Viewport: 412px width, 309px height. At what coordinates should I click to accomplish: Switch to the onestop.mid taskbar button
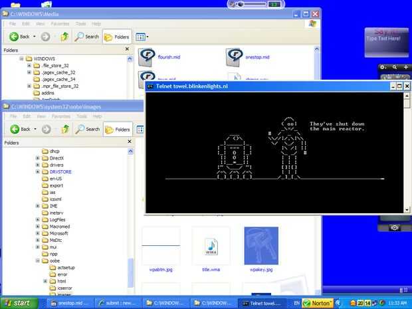70,303
